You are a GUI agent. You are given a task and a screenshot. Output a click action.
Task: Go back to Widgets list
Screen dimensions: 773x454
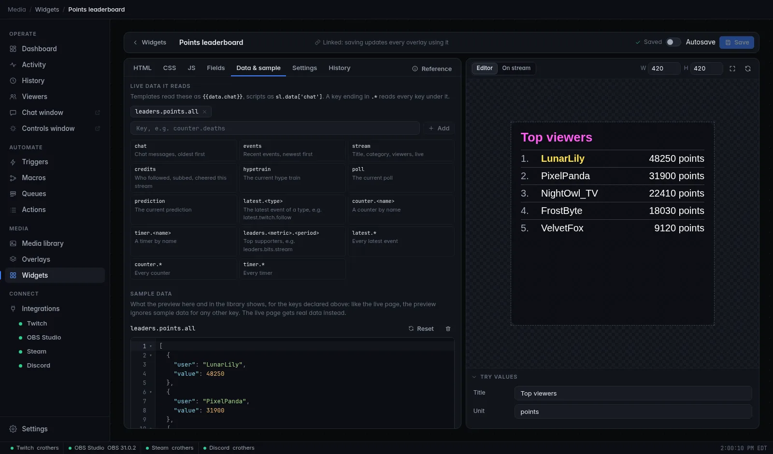coord(150,43)
